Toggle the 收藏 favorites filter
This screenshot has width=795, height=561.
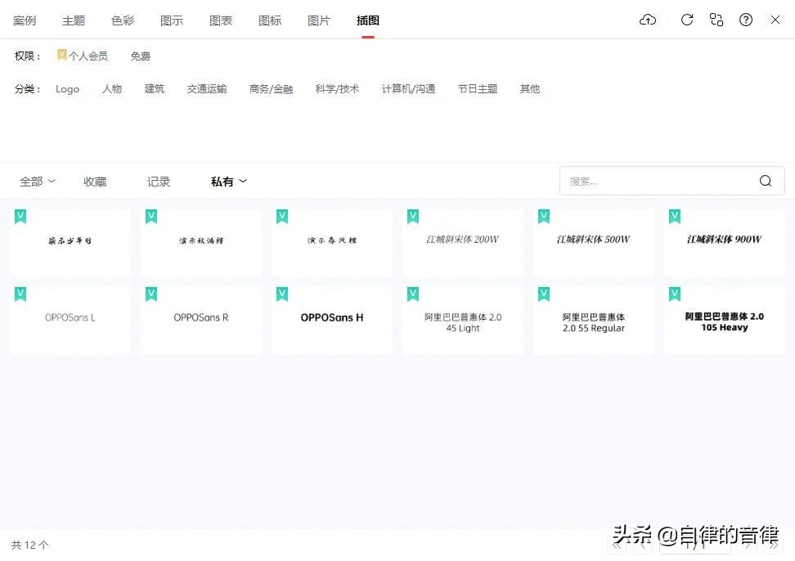pyautogui.click(x=95, y=181)
